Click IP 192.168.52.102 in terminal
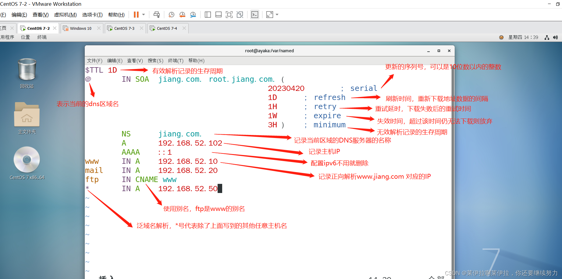This screenshot has height=279, width=562. (190, 143)
